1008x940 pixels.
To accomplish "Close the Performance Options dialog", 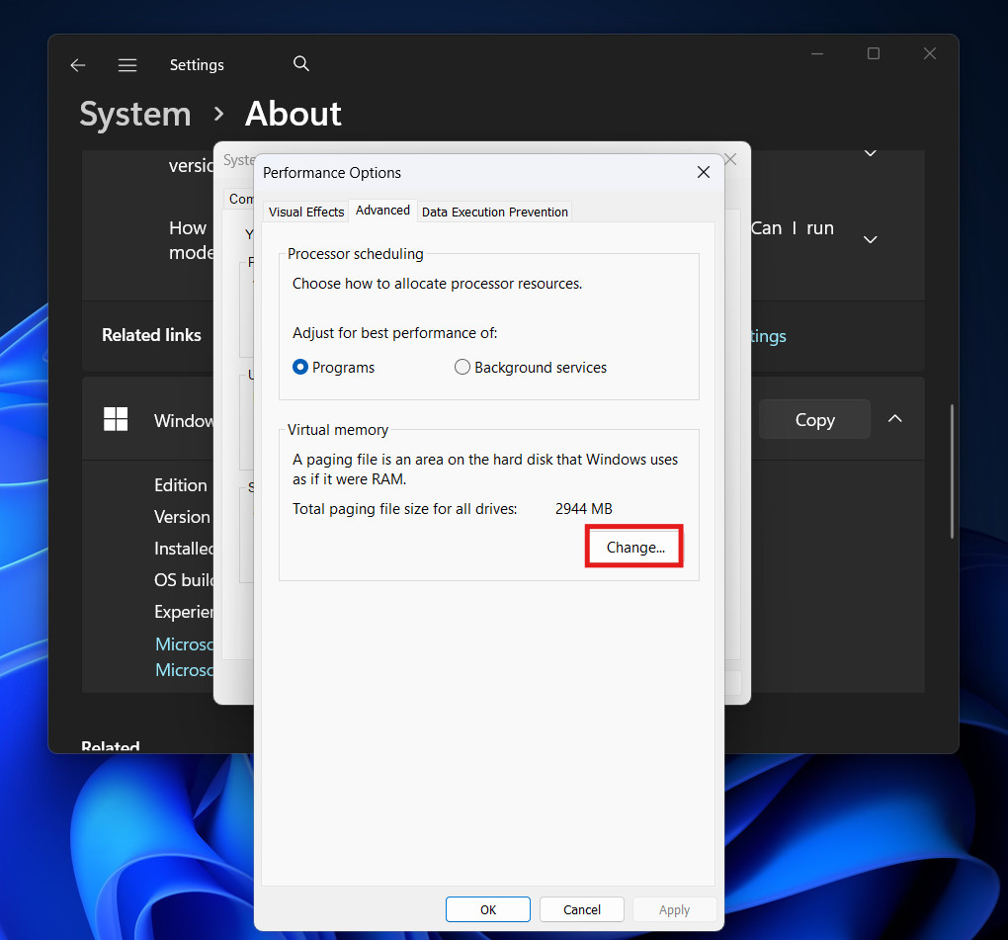I will [704, 172].
